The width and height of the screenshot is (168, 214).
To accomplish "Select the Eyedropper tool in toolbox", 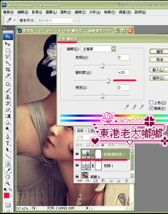I will [8, 170].
